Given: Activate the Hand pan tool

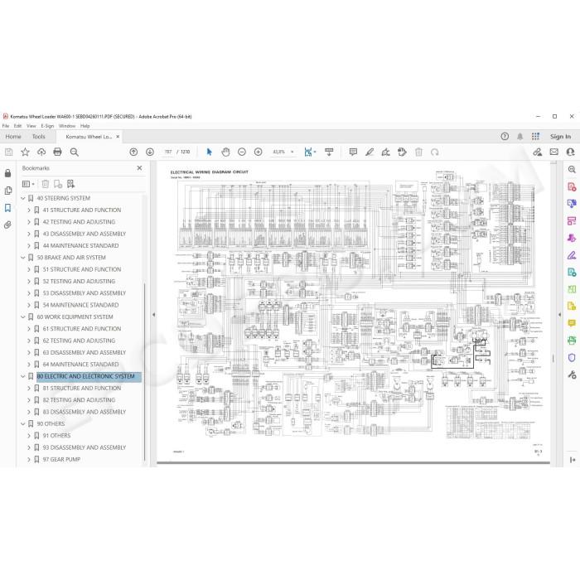Looking at the screenshot, I should click(x=225, y=152).
